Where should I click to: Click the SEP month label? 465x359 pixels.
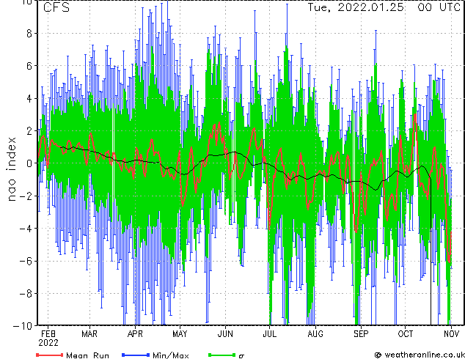click(x=361, y=334)
